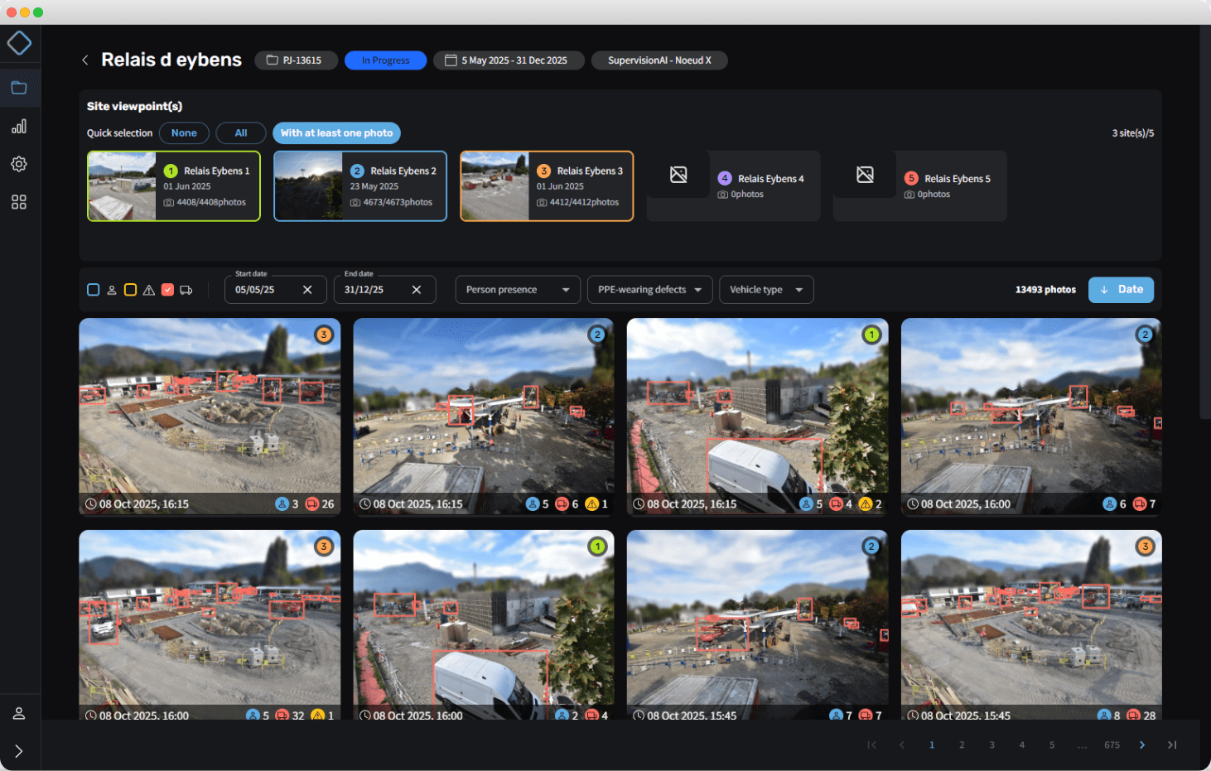
Task: Select the Relais Eybens 2 viewpoint card
Action: [360, 186]
